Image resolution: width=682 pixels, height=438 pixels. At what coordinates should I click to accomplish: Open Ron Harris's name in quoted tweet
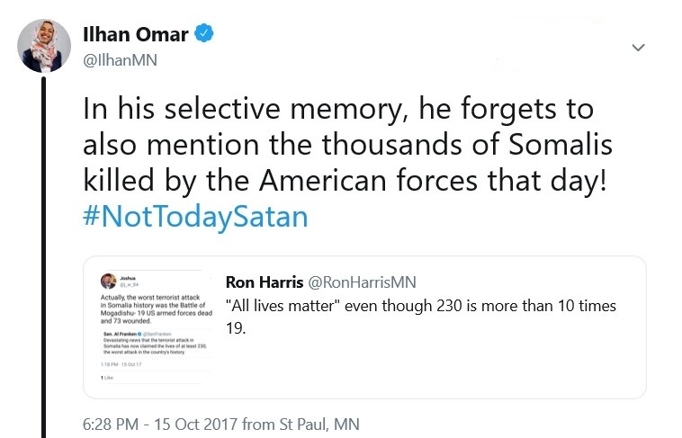[x=265, y=282]
